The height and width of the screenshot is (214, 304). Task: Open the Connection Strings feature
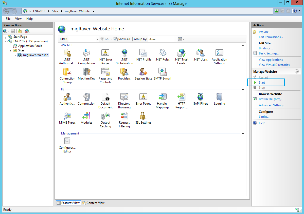tap(67, 75)
